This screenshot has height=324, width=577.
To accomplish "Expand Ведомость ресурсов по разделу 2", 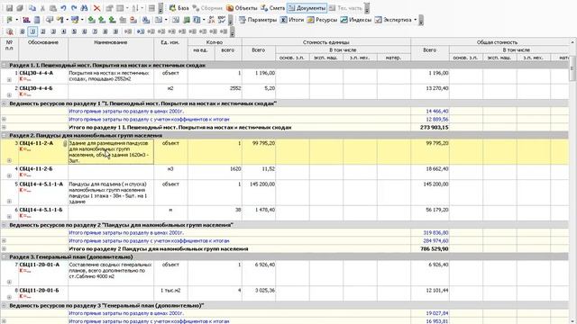I will [x=4, y=224].
